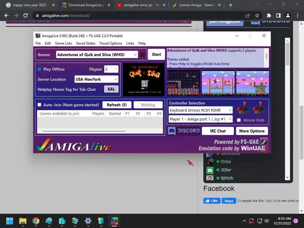
Task: Open Chrome from the taskbar
Action: coord(36,221)
